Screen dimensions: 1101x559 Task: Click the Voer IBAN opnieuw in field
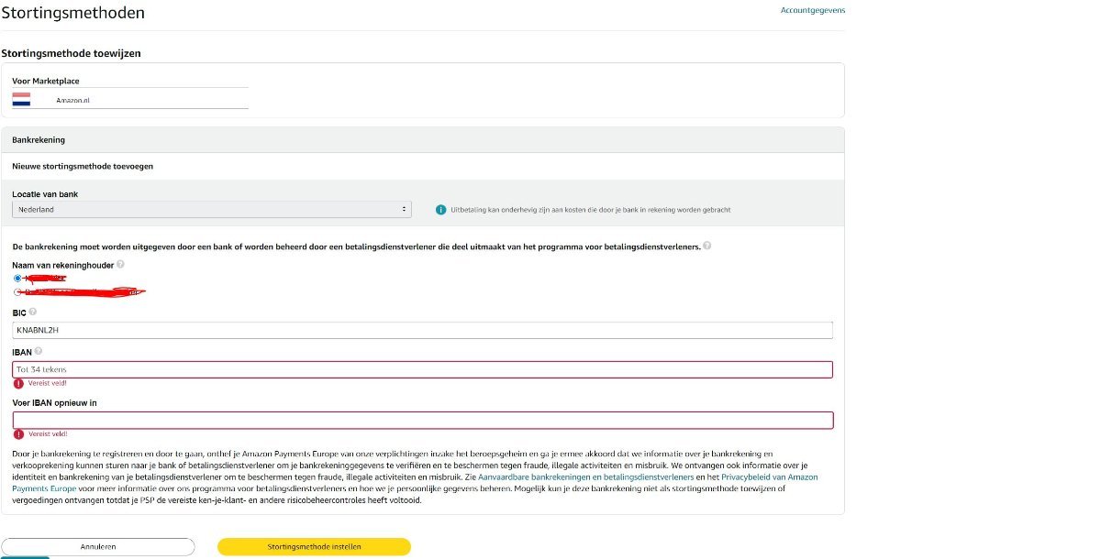(x=422, y=420)
